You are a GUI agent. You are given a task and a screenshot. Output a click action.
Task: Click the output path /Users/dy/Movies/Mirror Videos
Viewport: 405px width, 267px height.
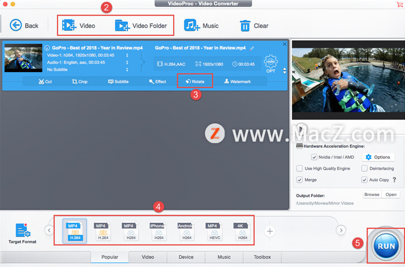(325, 203)
